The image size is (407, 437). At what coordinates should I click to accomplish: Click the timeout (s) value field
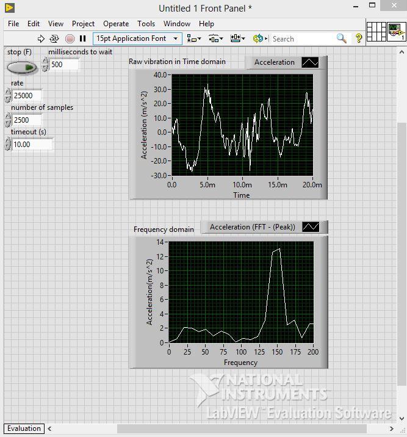coord(32,145)
